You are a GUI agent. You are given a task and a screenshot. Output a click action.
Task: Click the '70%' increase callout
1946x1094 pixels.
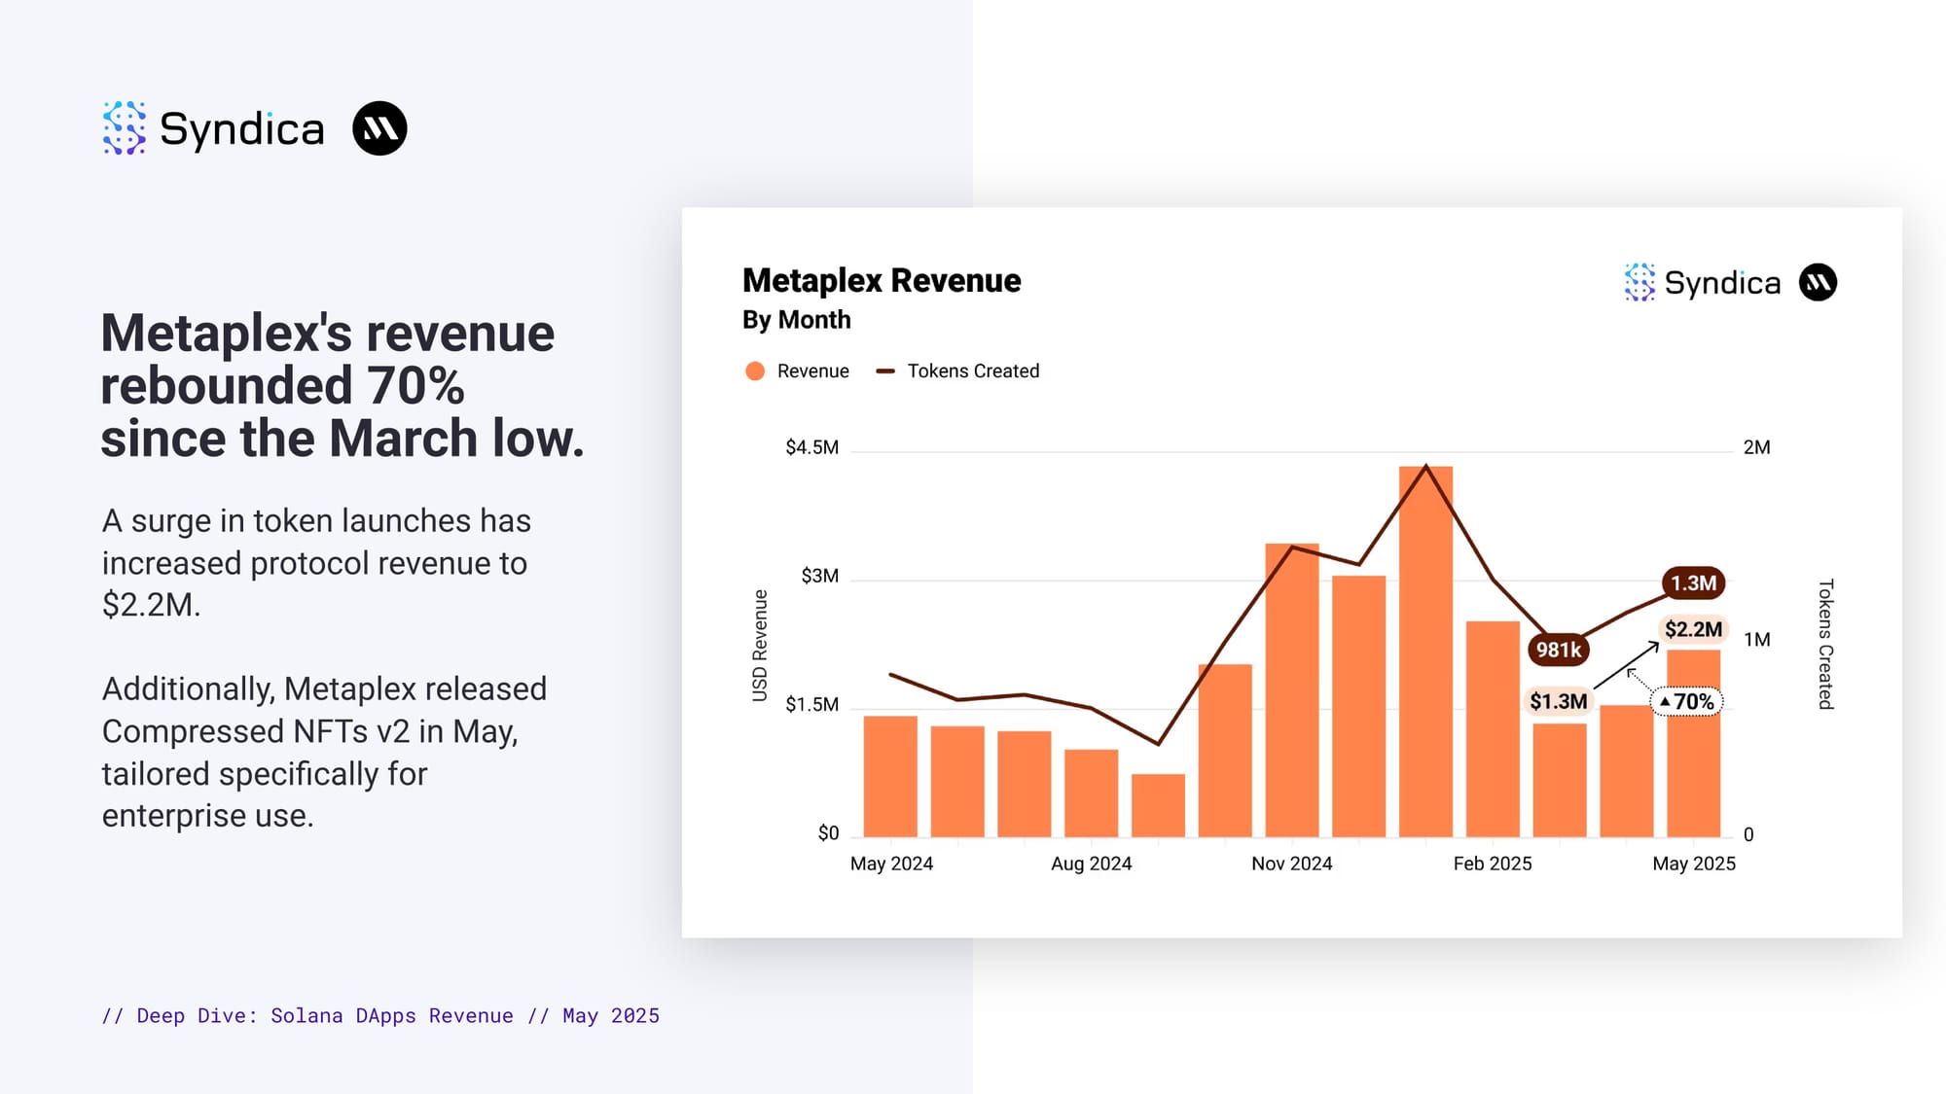coord(1686,702)
